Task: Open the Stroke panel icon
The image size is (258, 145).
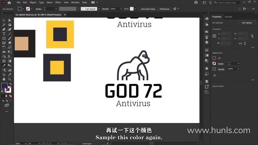Action: (x=207, y=50)
